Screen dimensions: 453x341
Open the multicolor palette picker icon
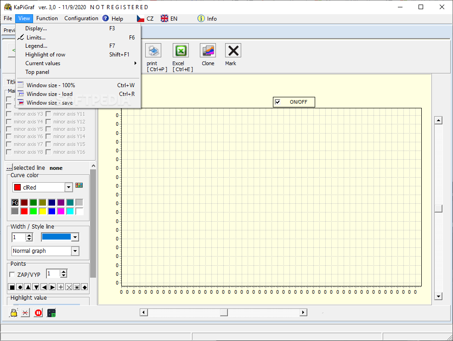[79, 185]
